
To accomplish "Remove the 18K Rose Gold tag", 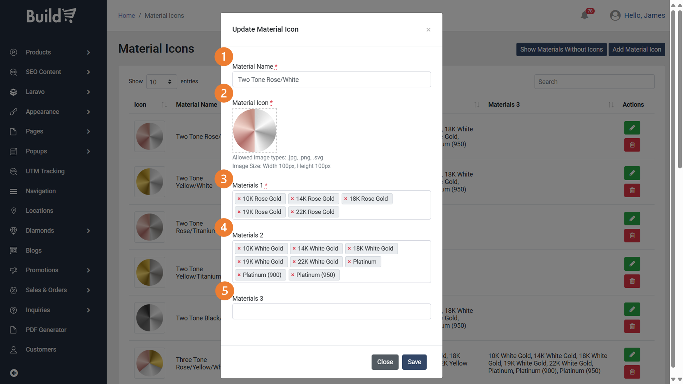I will 346,199.
